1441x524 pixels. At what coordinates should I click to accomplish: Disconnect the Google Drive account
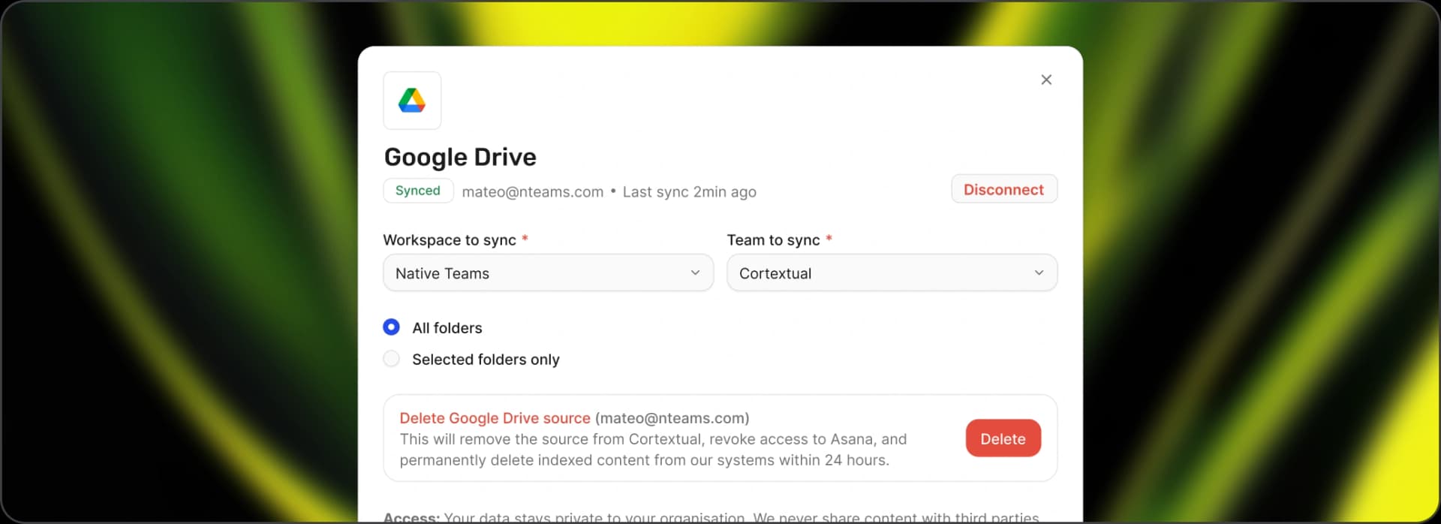[1004, 189]
